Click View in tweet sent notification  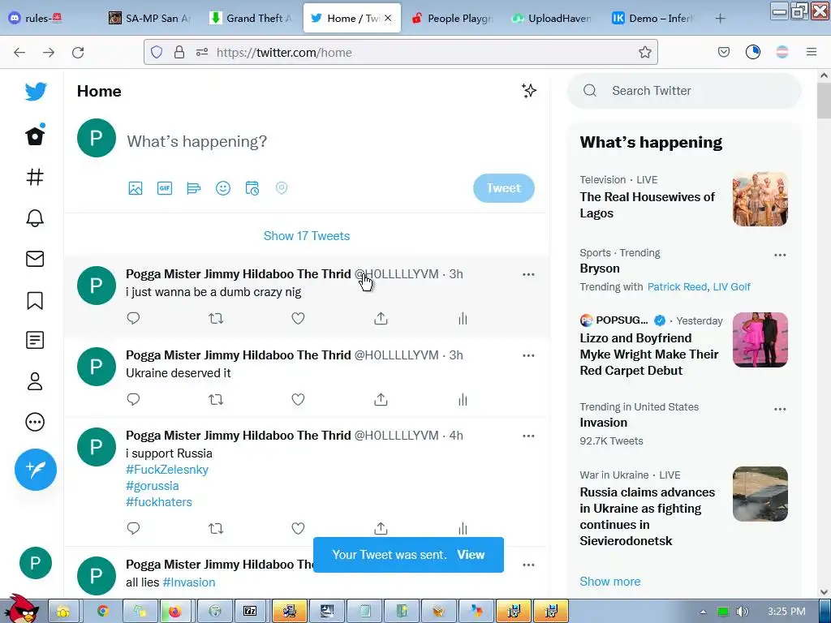tap(471, 555)
